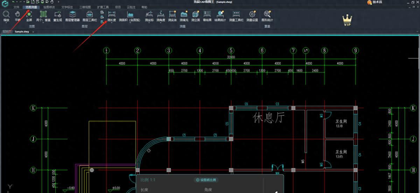The width and height of the screenshot is (420, 193).
Task: Toggle the 测量工具栏 measurement toolbar
Action: [236, 16]
